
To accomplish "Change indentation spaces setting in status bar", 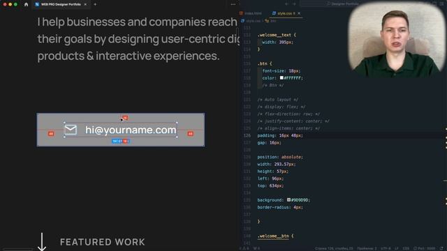I will 367,248.
